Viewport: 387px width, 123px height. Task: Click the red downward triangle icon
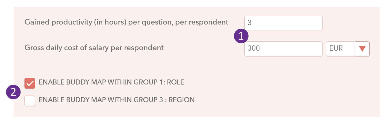[x=362, y=49]
